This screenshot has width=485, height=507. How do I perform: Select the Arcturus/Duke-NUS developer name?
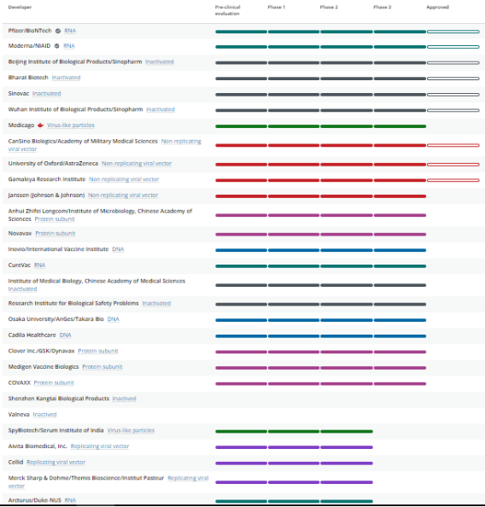coord(35,500)
